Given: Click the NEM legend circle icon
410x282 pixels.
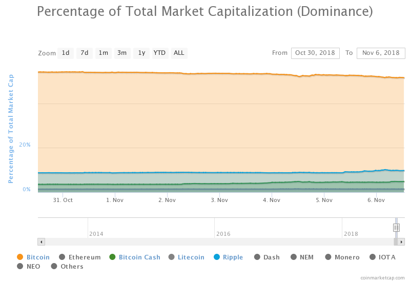Looking at the screenshot, I should coord(294,257).
